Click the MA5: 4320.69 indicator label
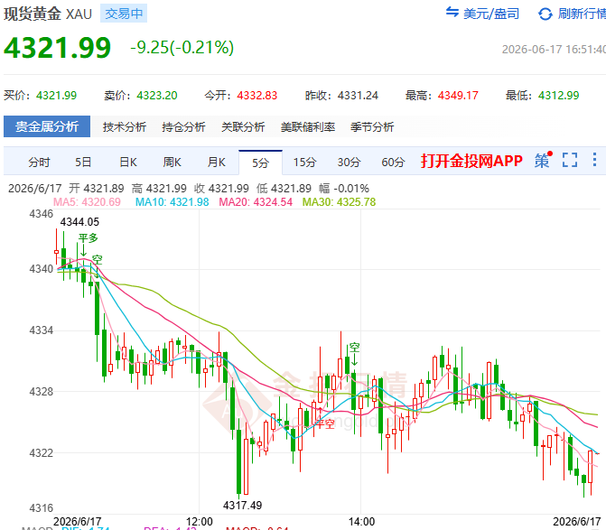 [87, 202]
